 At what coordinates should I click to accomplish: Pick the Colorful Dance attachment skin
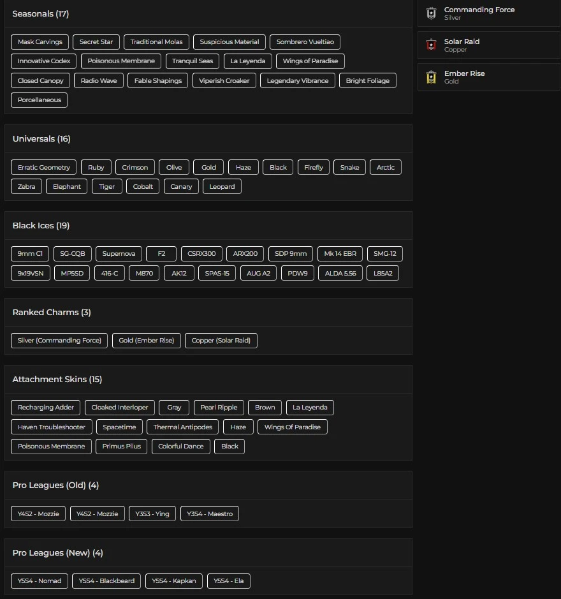(180, 447)
